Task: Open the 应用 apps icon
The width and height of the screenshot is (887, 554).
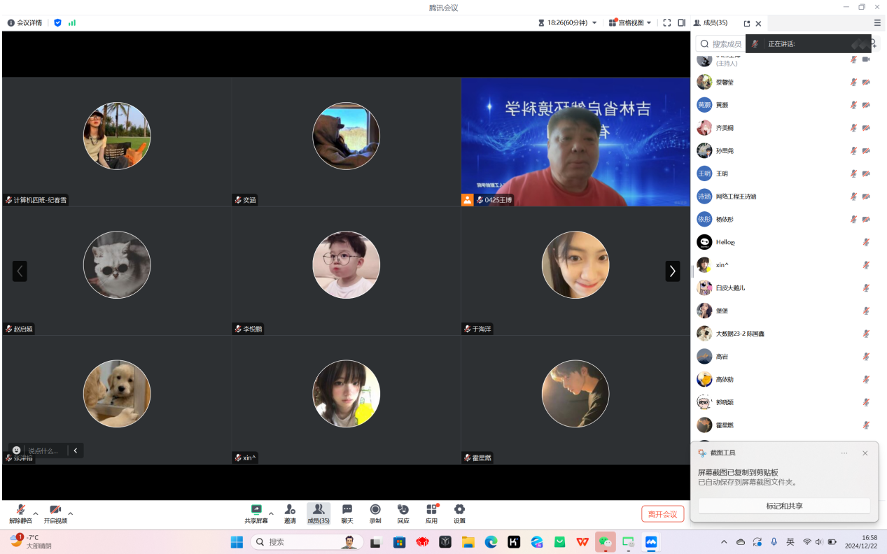Action: tap(431, 510)
